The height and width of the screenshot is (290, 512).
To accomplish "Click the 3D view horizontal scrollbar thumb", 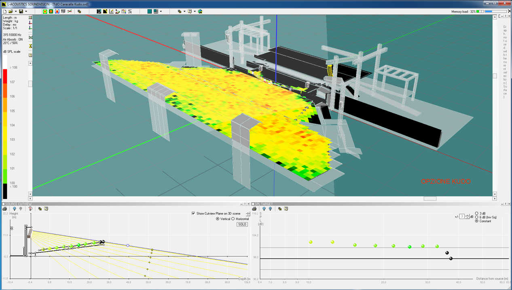I will coord(430,198).
